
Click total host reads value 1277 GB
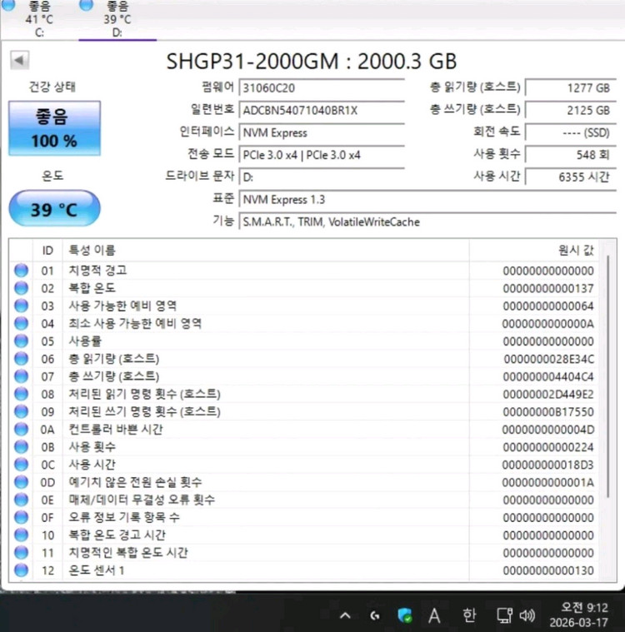[571, 88]
